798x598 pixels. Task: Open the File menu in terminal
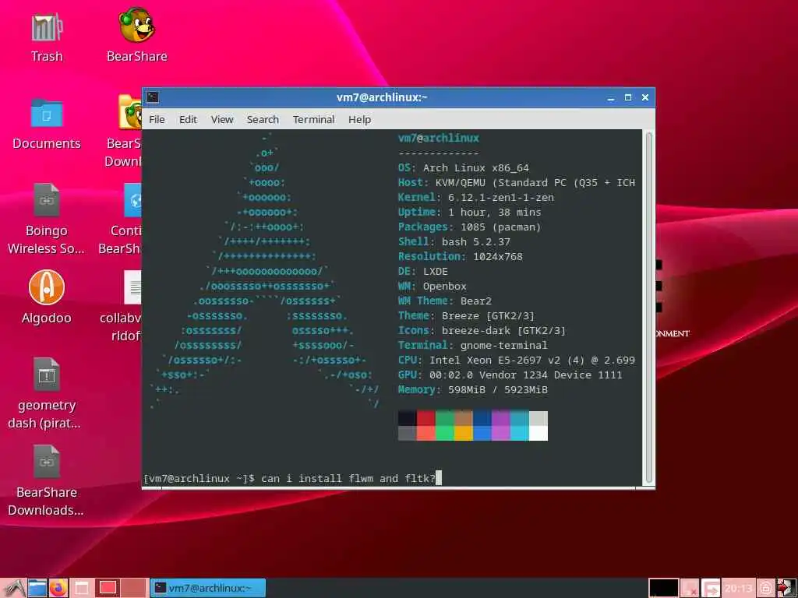pos(157,119)
